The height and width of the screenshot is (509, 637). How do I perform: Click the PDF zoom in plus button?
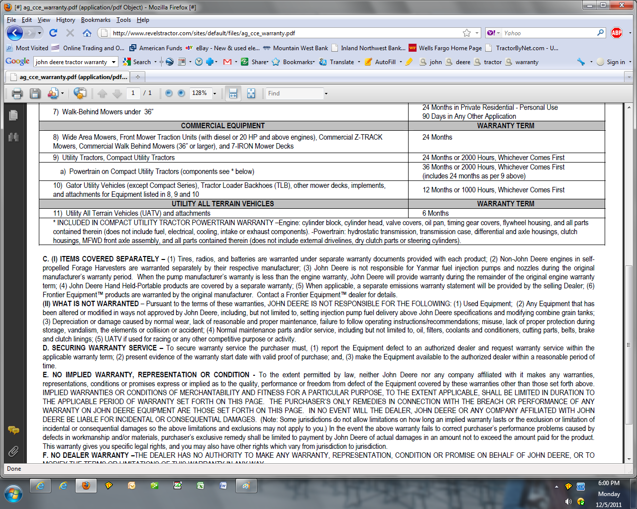tap(181, 93)
